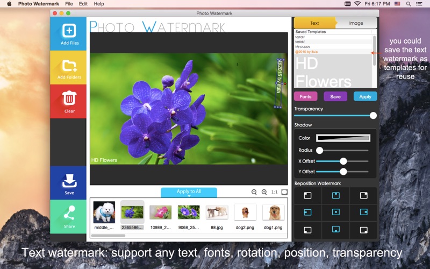
Task: Click the purple Save template button
Action: coord(335,97)
